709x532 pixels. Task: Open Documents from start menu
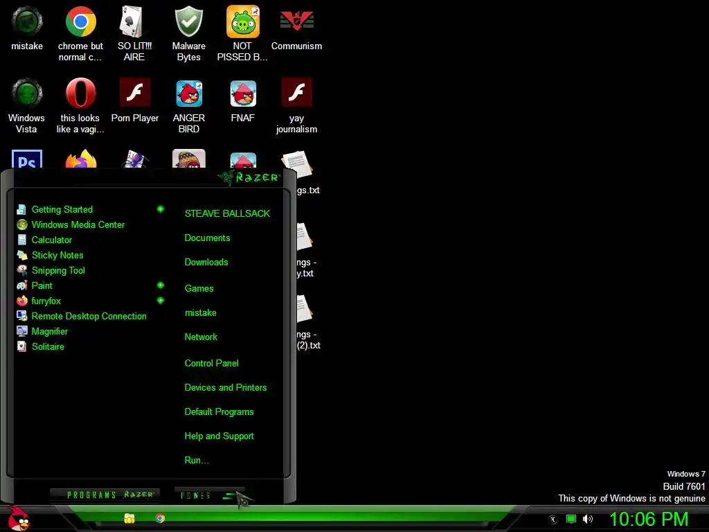tap(207, 238)
